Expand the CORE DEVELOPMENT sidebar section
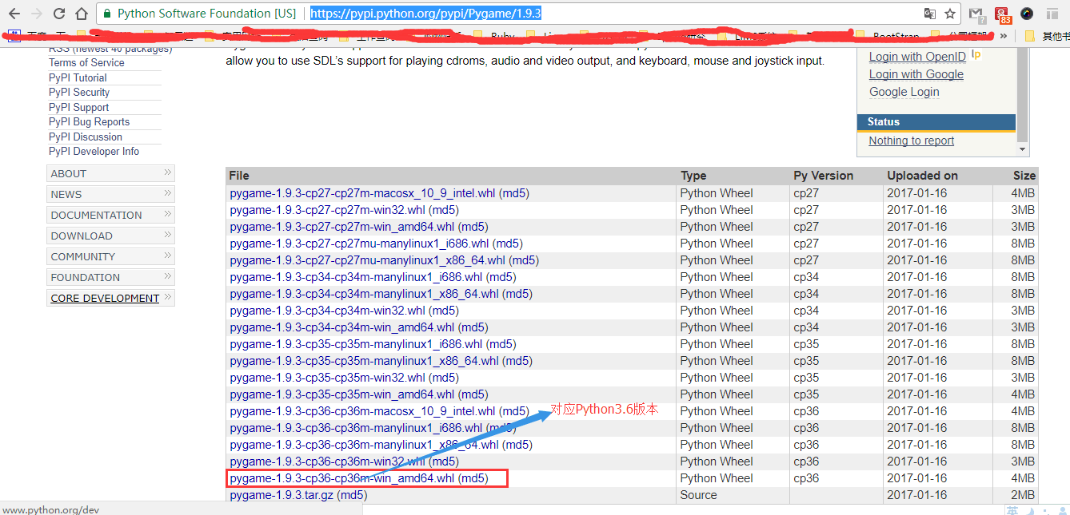The width and height of the screenshot is (1070, 515). (111, 298)
